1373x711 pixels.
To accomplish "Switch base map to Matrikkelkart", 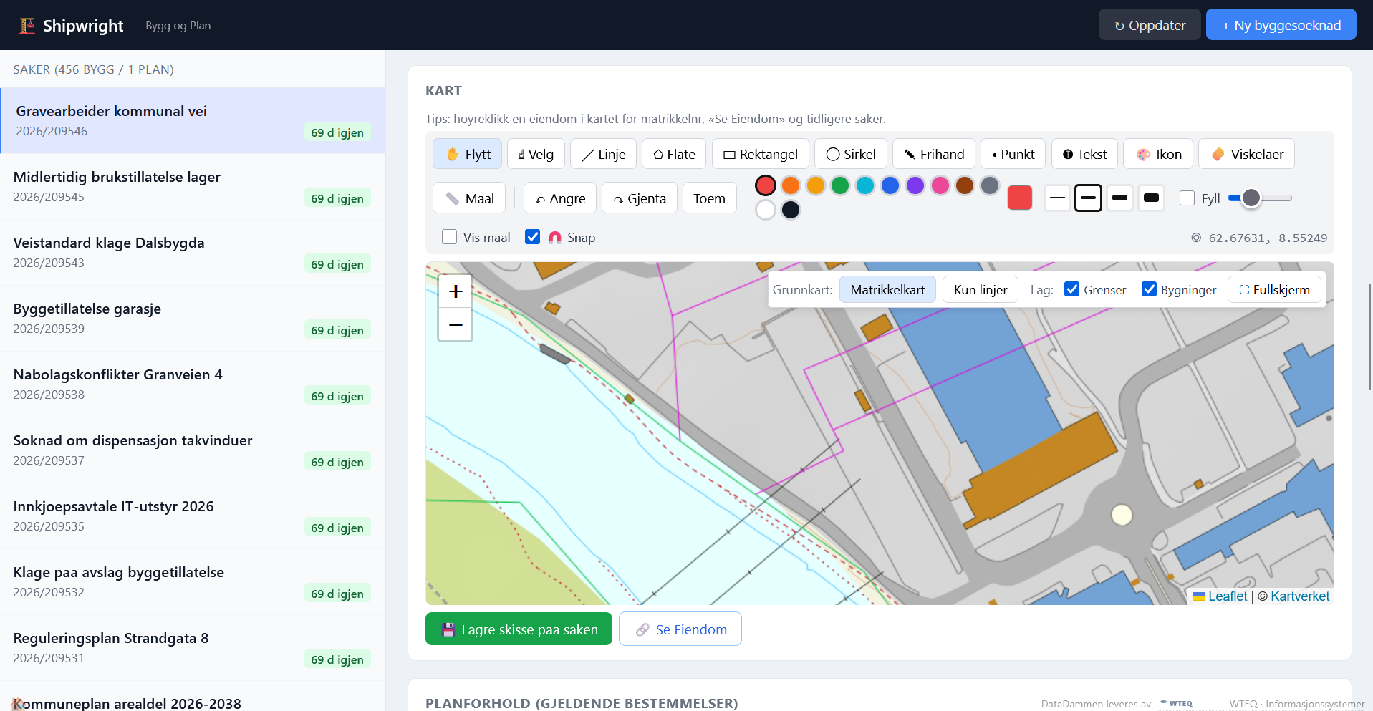I will [x=887, y=289].
